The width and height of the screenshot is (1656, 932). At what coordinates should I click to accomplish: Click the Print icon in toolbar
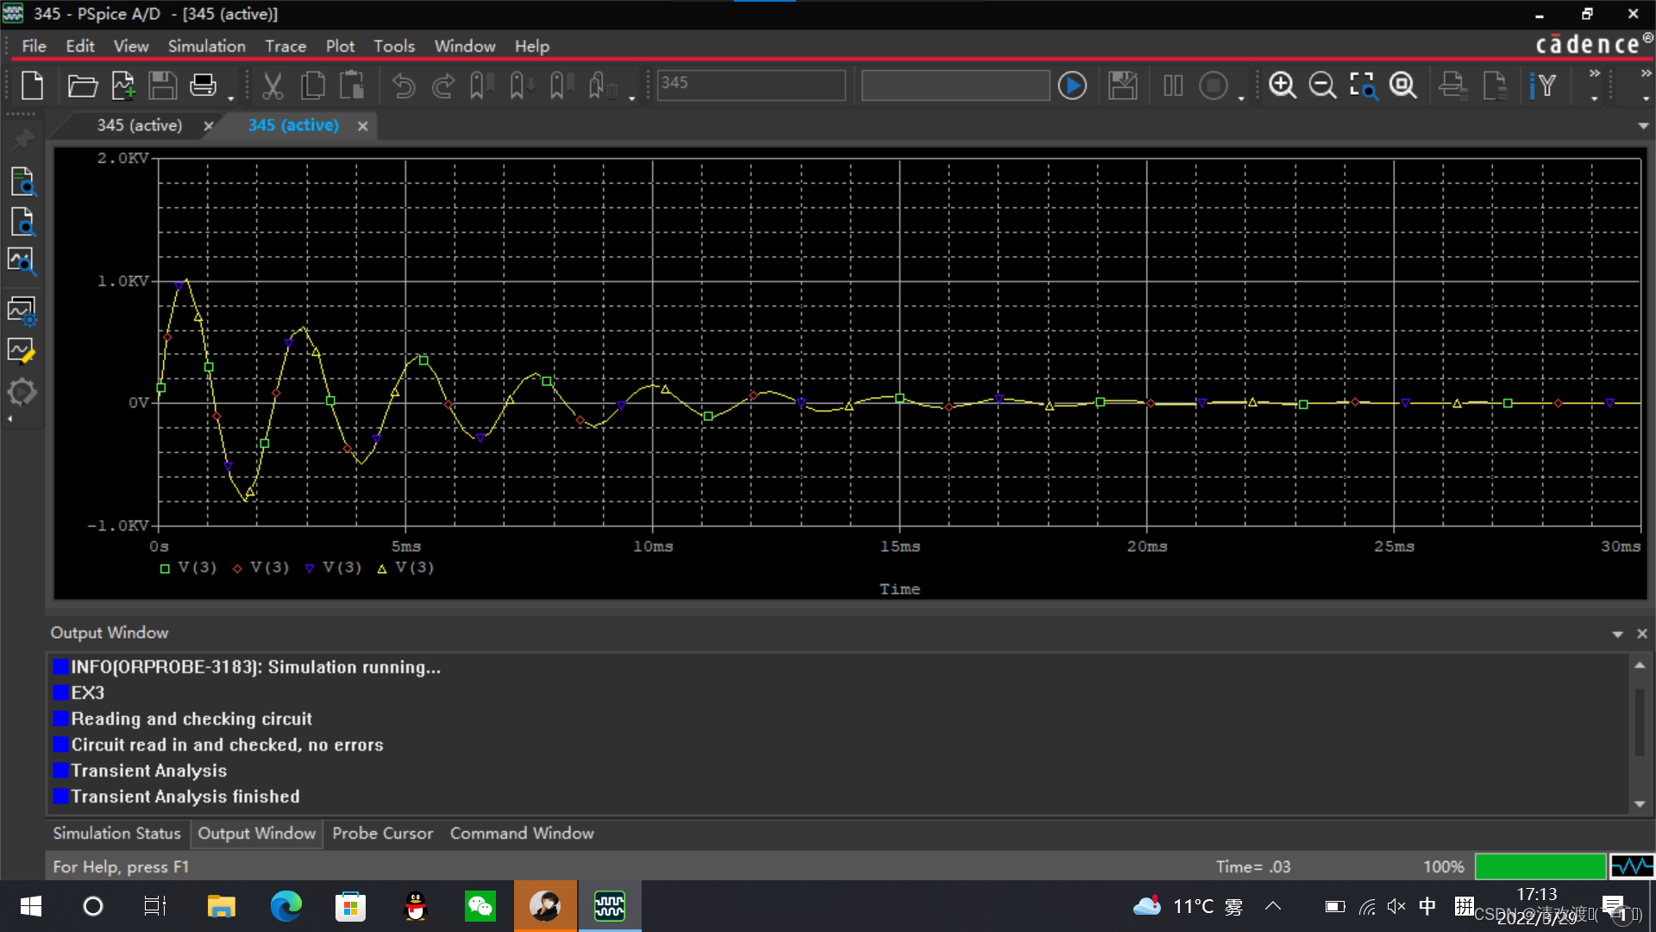pyautogui.click(x=203, y=85)
